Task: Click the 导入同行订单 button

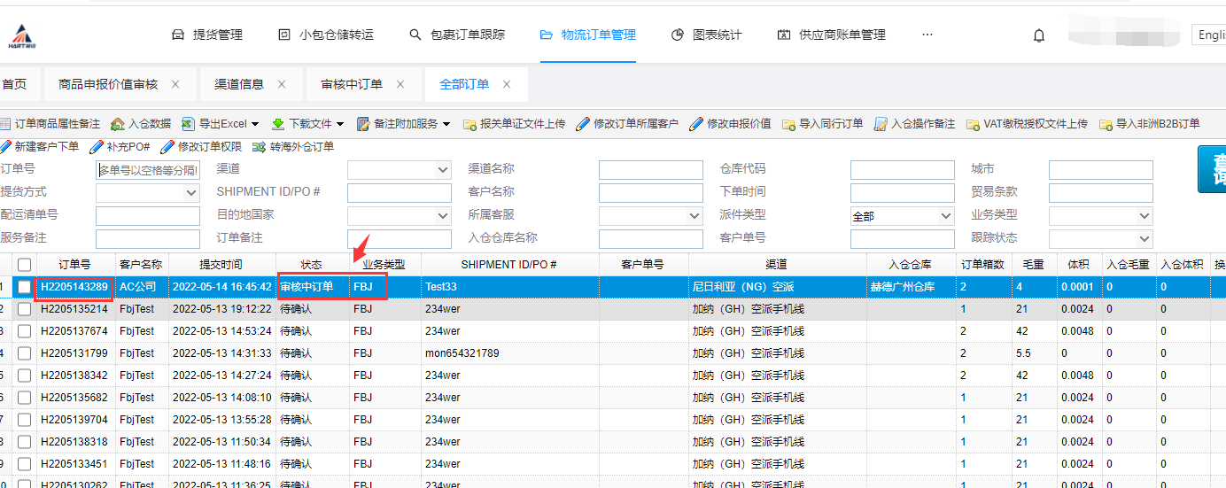Action: tap(822, 124)
